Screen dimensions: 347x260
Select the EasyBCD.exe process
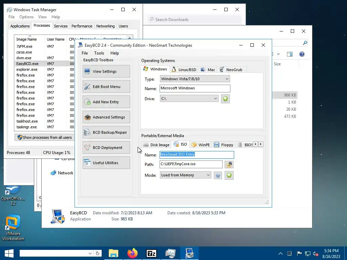tap(44, 64)
